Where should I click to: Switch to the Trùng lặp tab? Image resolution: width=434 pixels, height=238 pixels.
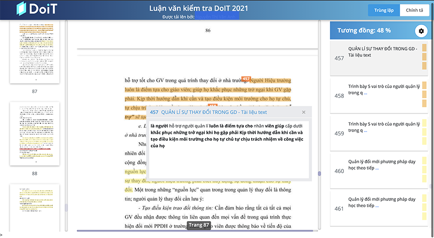(384, 10)
